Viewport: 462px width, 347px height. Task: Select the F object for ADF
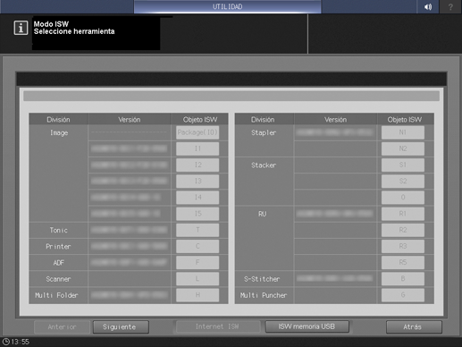click(x=197, y=262)
